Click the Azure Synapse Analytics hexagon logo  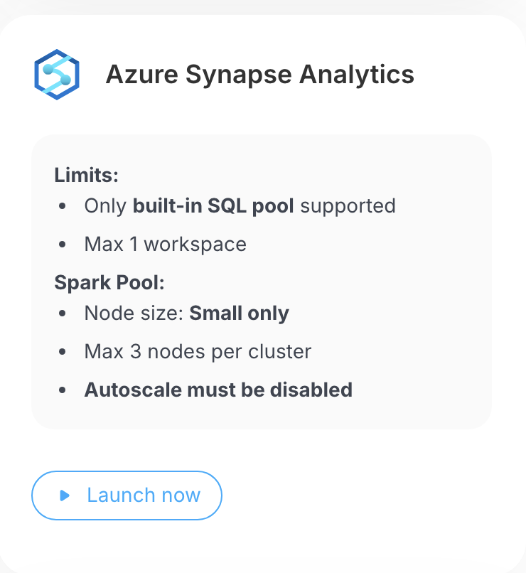point(57,74)
